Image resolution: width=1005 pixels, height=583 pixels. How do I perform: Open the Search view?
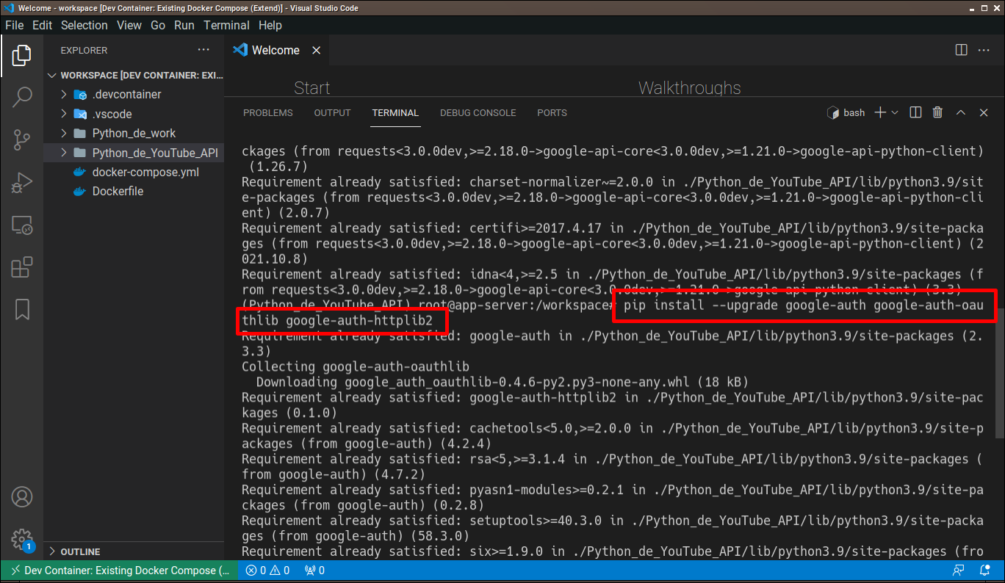coord(22,96)
